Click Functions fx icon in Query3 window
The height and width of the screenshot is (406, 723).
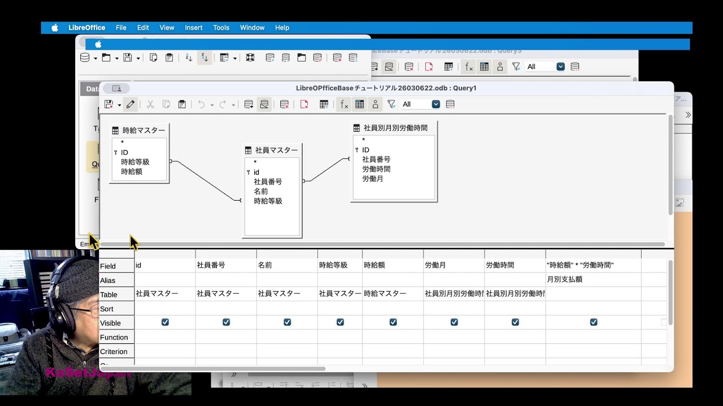(x=469, y=67)
